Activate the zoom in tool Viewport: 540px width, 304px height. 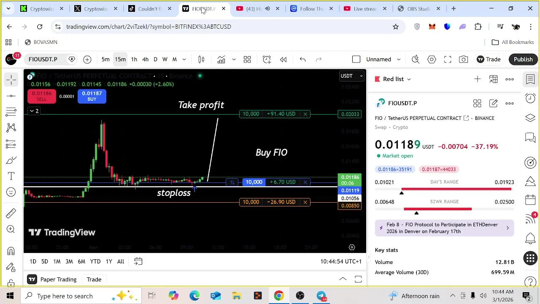click(11, 229)
